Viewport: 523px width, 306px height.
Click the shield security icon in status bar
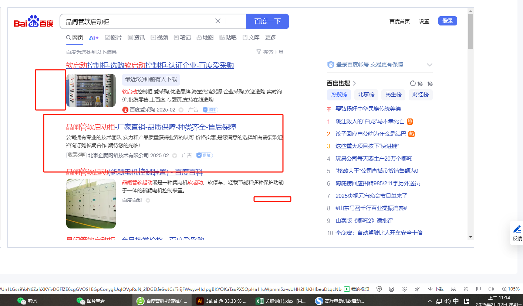point(379,289)
